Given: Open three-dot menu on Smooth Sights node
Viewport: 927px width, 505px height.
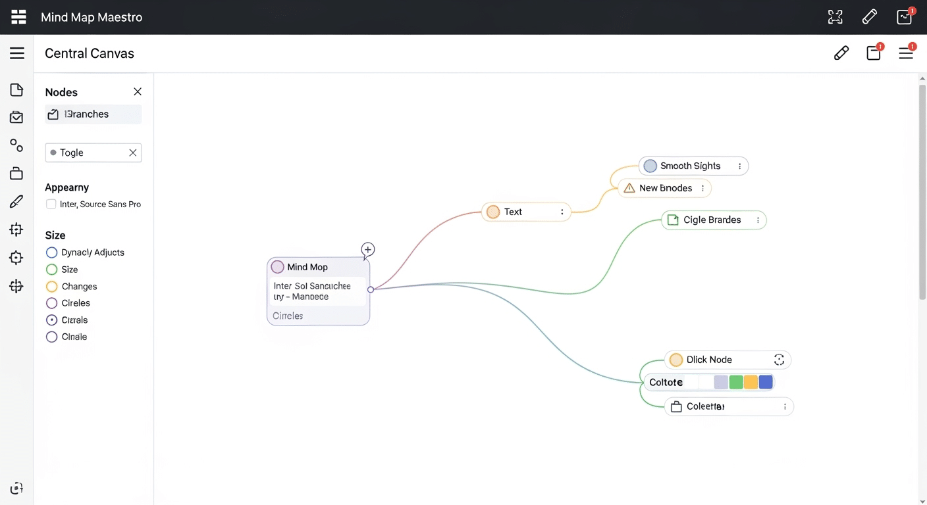Looking at the screenshot, I should click(740, 166).
